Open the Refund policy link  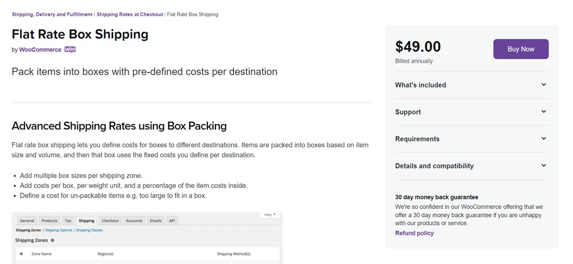coord(414,233)
